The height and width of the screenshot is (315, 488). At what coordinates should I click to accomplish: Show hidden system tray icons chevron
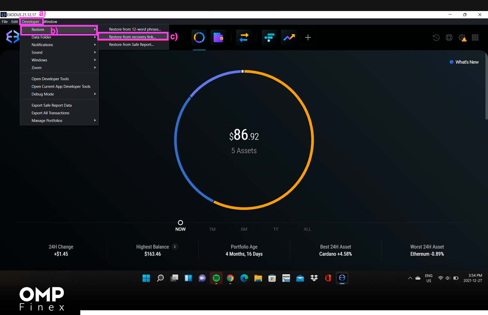click(410, 278)
